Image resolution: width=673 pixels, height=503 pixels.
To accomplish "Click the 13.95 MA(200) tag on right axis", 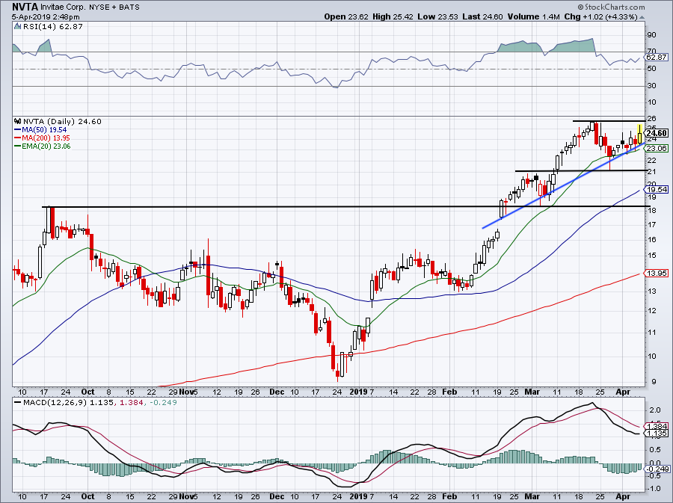I will click(x=657, y=273).
